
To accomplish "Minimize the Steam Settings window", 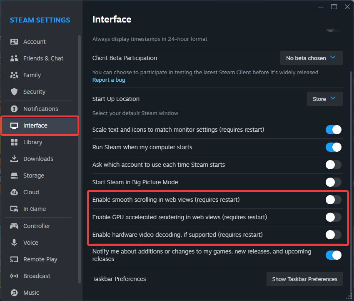I will (x=321, y=7).
